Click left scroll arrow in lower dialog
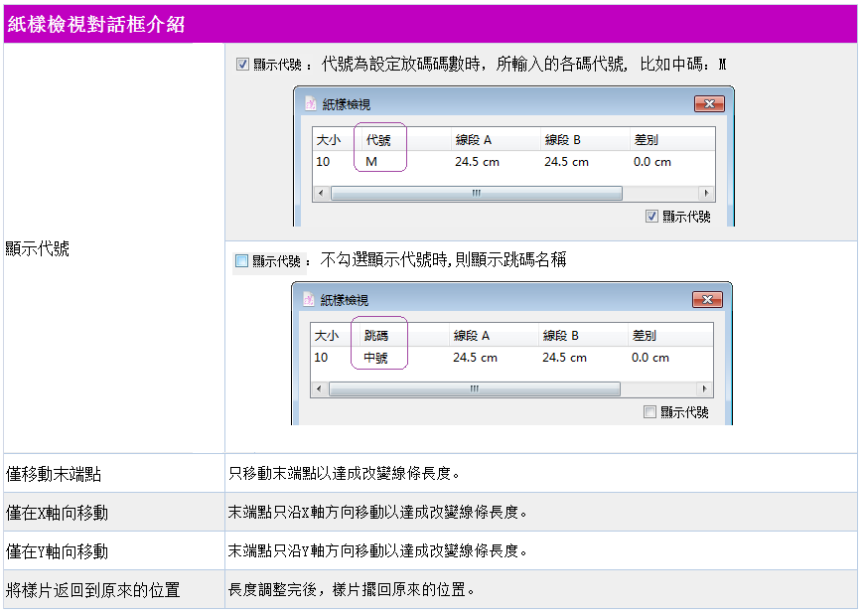This screenshot has width=864, height=615. 318,389
